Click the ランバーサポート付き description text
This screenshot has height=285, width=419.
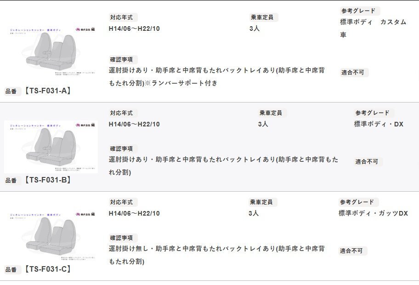(x=183, y=83)
